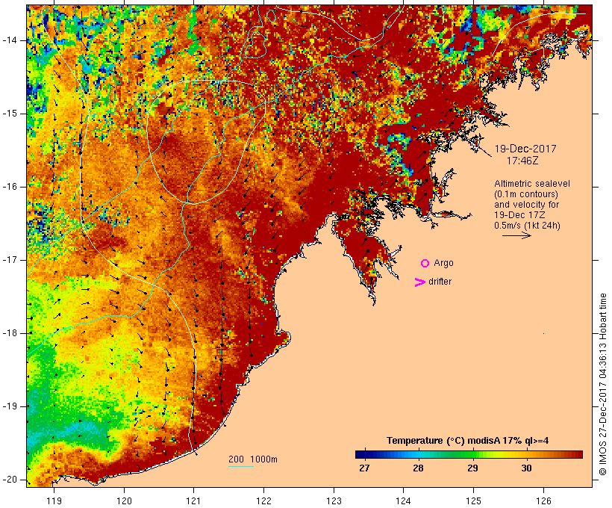Click the colorbar tick label 28

pos(418,468)
